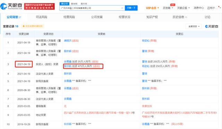Image resolution: width=222 pixels, height=129 pixels.
Task: Open the investor link with 475万人民币 contribution
Action: (x=68, y=66)
